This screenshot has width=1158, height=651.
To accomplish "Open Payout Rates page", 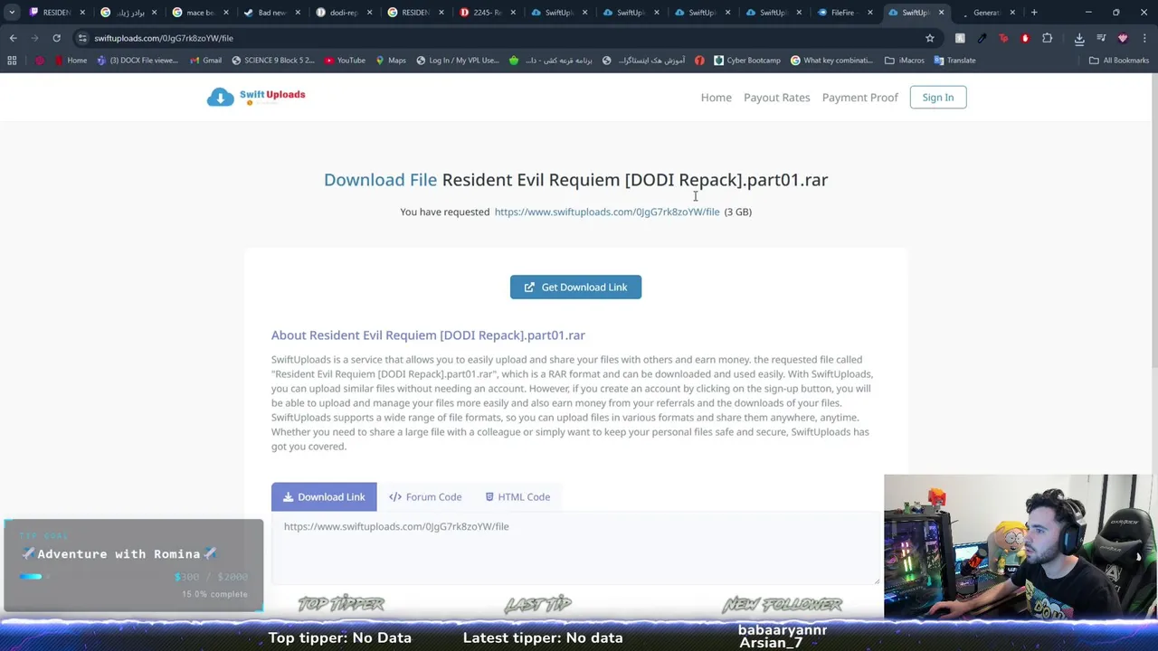I will tap(776, 97).
